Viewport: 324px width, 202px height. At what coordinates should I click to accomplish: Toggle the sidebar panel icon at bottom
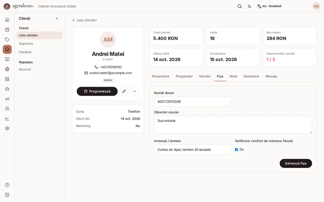click(x=7, y=195)
